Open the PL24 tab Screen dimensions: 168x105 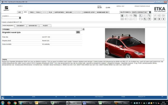(x=50, y=12)
